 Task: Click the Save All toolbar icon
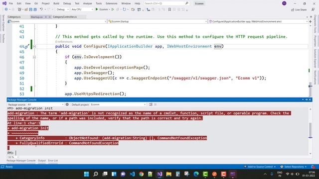(x=35, y=9)
